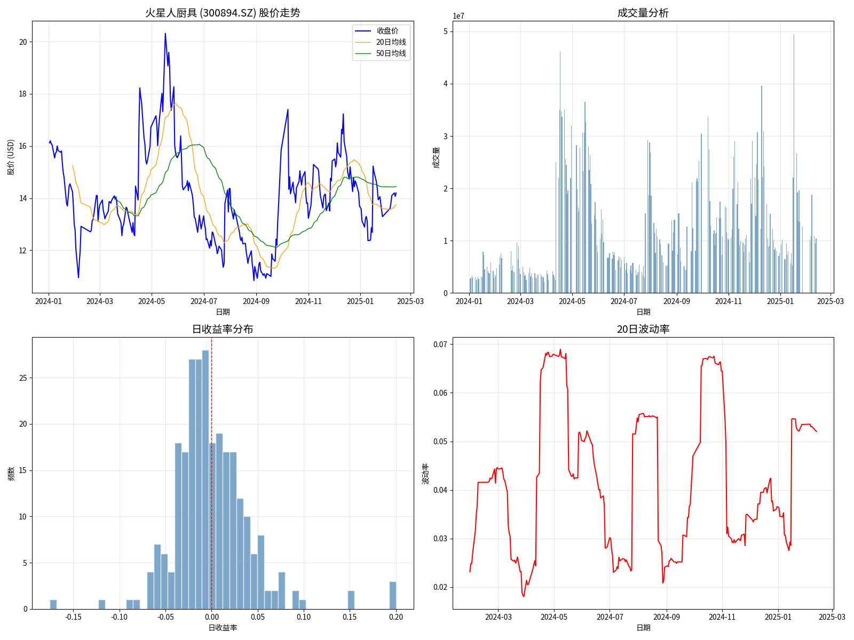The height and width of the screenshot is (640, 854).
Task: Select the 火星人厨具 股价走势 chart title
Action: point(223,13)
